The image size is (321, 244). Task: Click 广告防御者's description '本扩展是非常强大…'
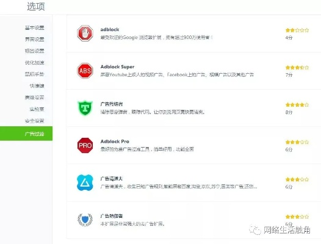[132, 224]
